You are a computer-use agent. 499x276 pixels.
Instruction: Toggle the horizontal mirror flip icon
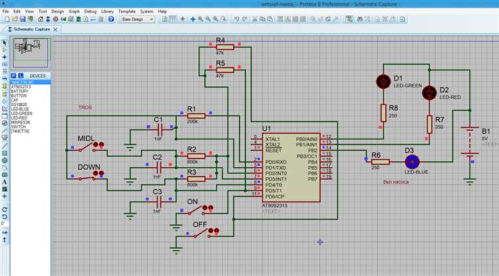5,232
